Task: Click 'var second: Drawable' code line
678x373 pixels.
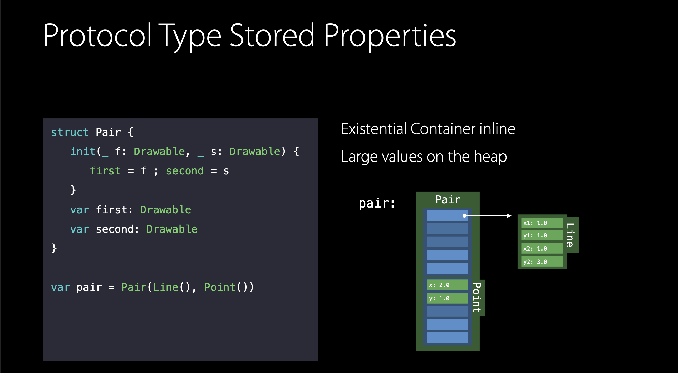Action: [x=134, y=229]
